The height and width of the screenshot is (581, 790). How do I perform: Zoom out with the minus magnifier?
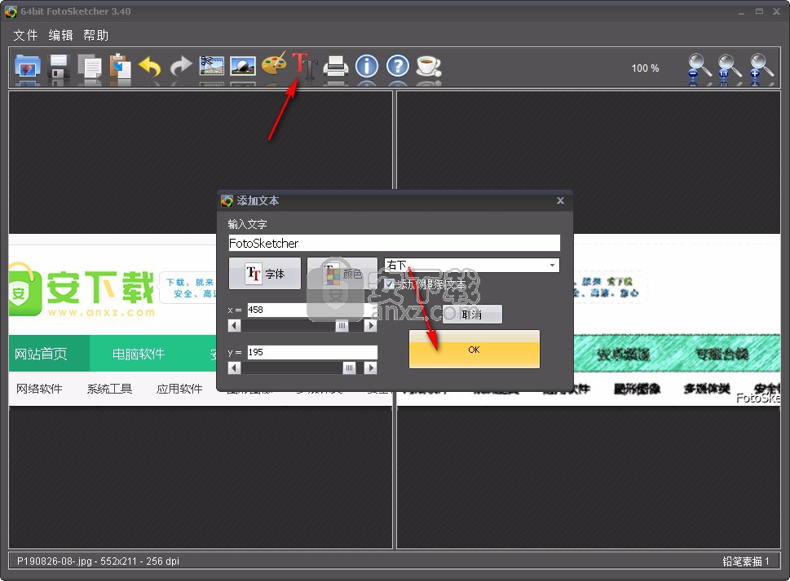coord(700,67)
